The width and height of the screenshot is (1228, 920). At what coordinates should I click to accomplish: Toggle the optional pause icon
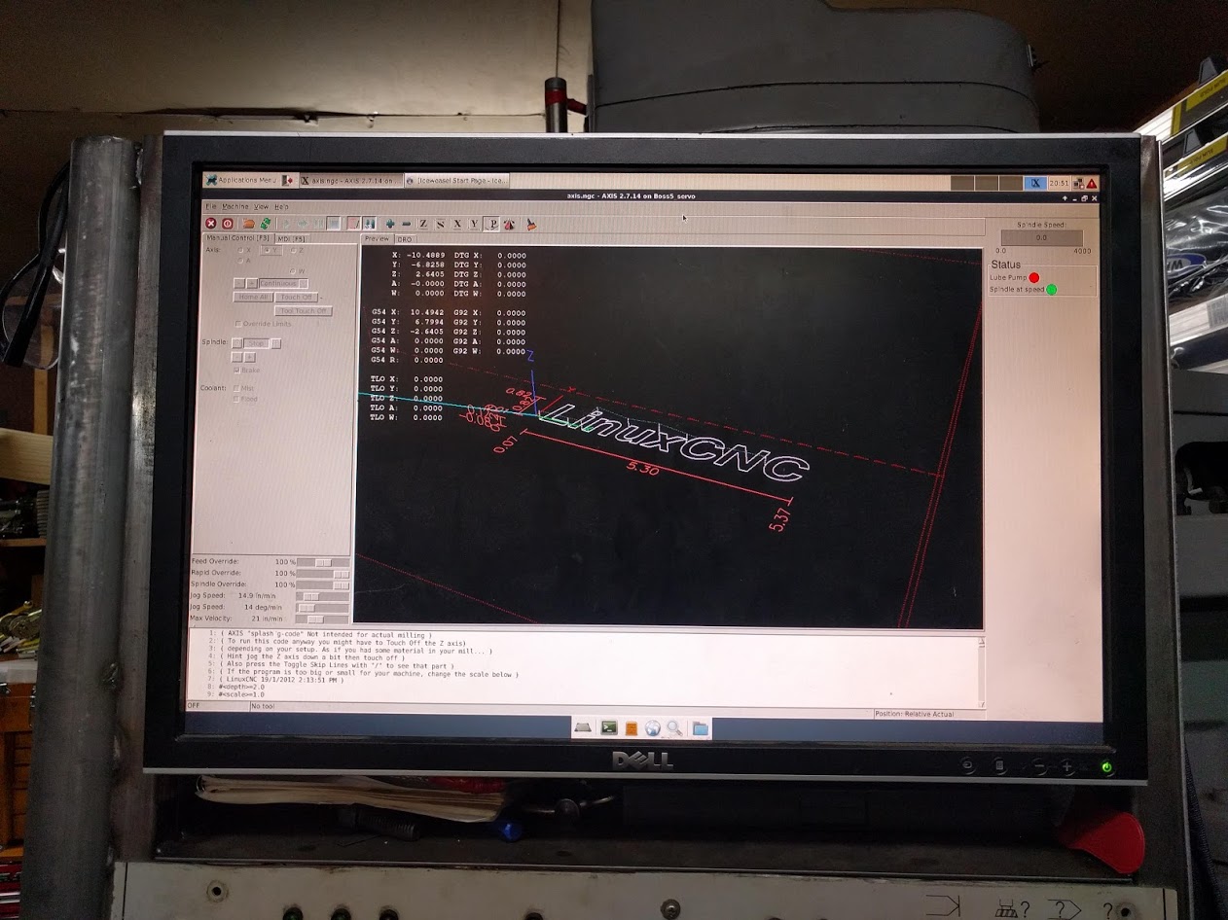tap(369, 224)
